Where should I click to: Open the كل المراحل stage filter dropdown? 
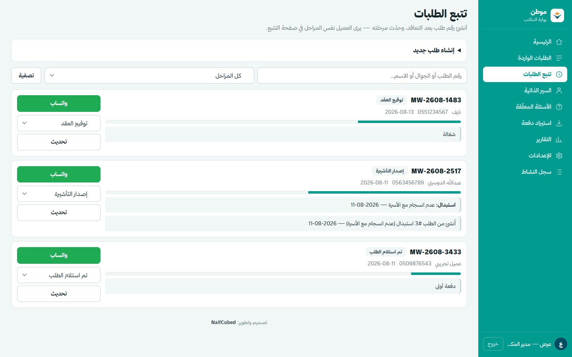[x=149, y=76]
